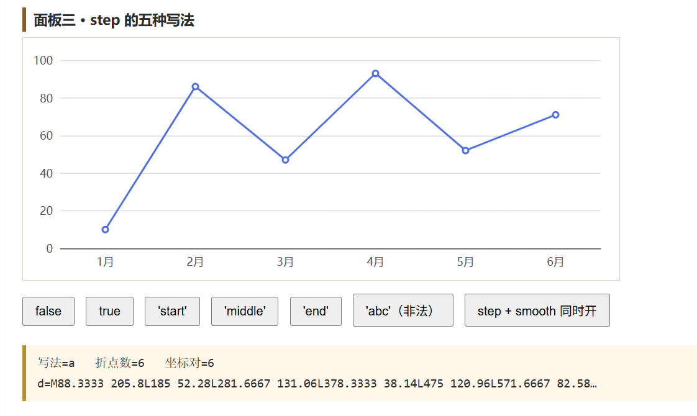Click the 1月 data point marker

pos(106,230)
